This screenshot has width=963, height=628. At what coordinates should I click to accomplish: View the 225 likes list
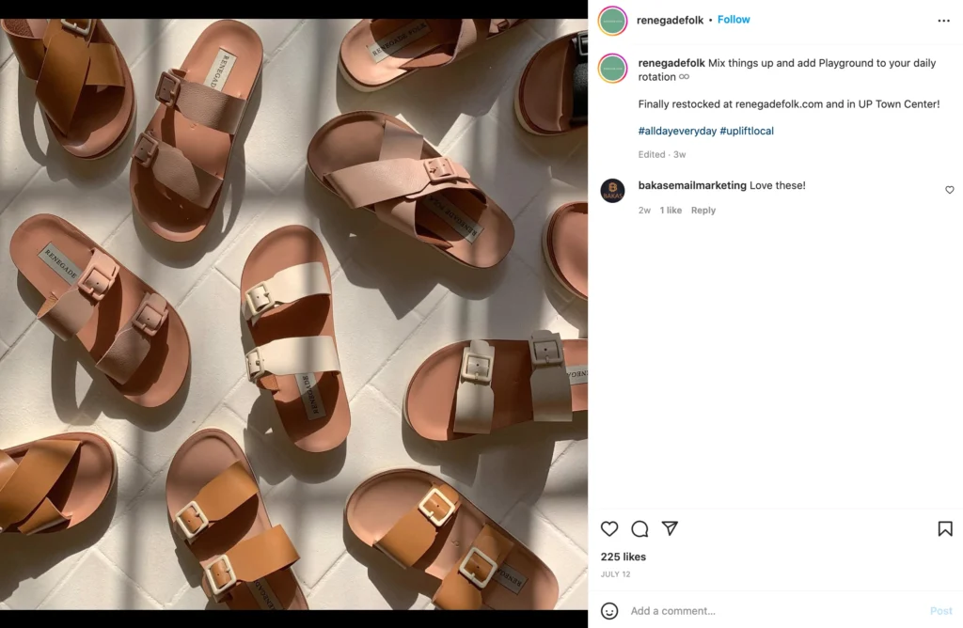pos(623,557)
